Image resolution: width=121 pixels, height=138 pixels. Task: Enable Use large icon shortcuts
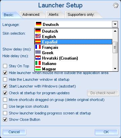pos(5,106)
